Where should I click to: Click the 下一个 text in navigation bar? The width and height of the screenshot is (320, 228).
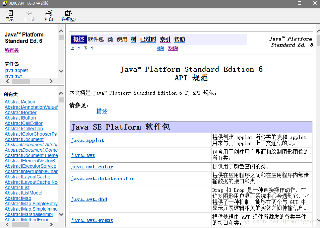89,48
